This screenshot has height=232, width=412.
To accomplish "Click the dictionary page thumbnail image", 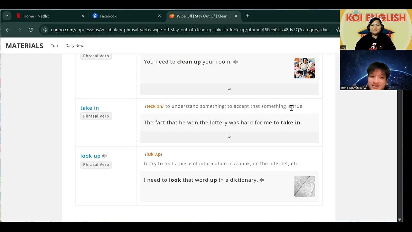I will [x=304, y=186].
